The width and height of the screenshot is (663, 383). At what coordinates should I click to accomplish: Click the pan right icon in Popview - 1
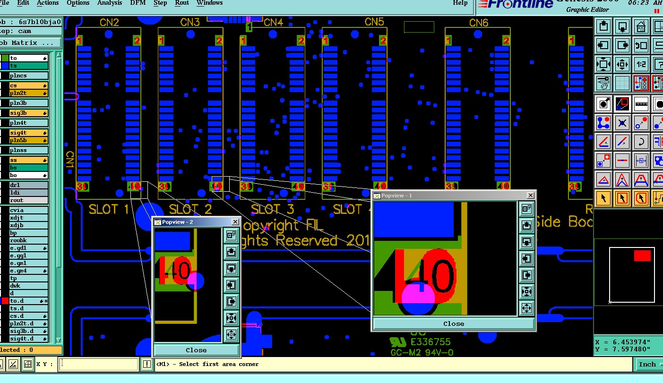pyautogui.click(x=526, y=275)
